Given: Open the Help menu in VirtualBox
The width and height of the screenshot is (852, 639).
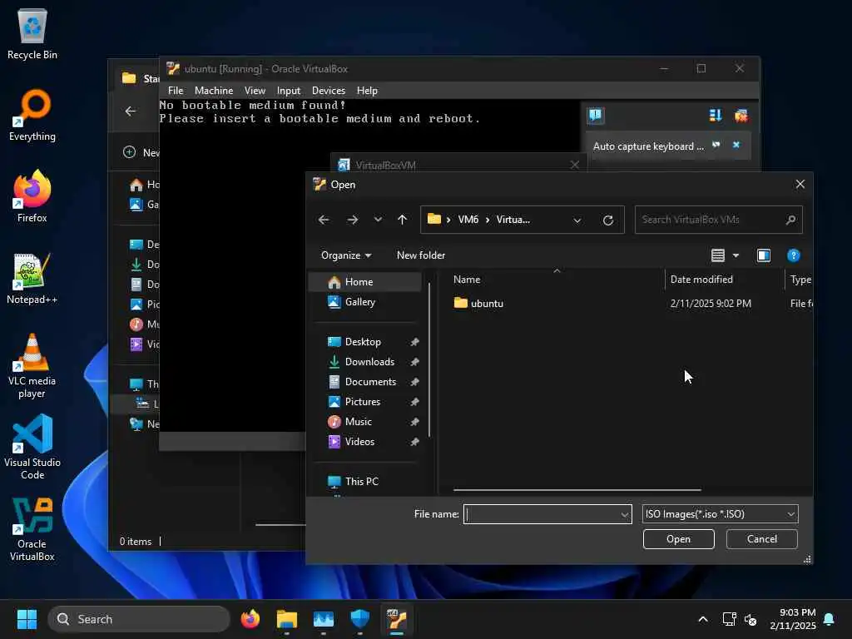Looking at the screenshot, I should coord(367,91).
